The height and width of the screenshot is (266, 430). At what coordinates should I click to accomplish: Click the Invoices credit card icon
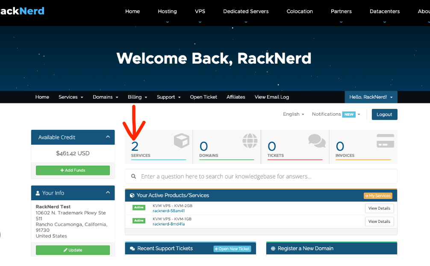pos(385,141)
